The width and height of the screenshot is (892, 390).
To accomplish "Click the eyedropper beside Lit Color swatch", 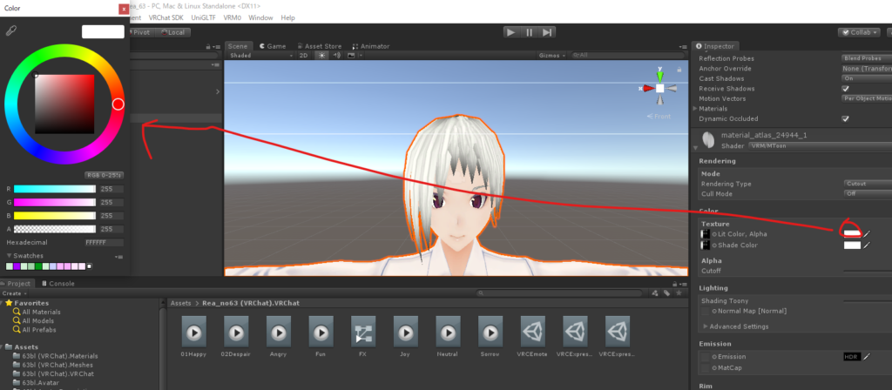I will [867, 233].
